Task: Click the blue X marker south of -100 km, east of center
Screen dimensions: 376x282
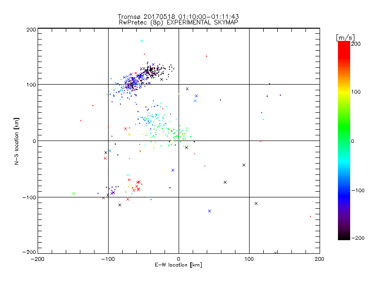Action: tap(210, 211)
